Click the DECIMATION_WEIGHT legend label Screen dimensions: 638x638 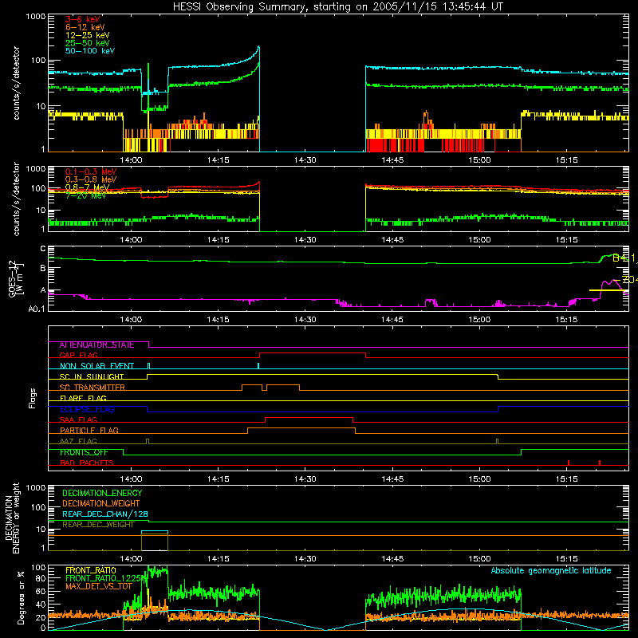click(101, 503)
